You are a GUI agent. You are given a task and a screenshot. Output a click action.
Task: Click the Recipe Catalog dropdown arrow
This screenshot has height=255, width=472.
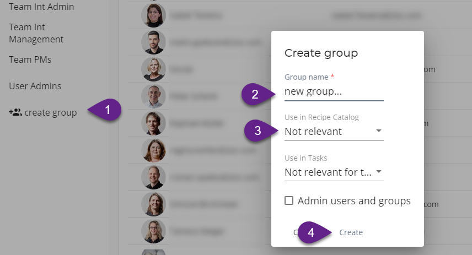[379, 131]
